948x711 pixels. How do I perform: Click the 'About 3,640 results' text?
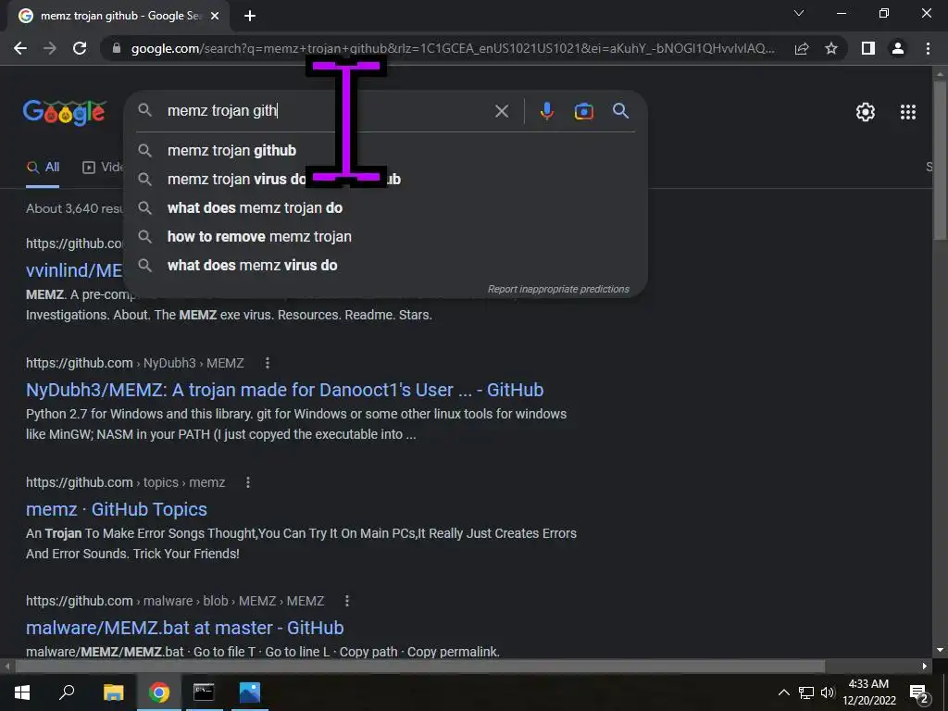(75, 208)
